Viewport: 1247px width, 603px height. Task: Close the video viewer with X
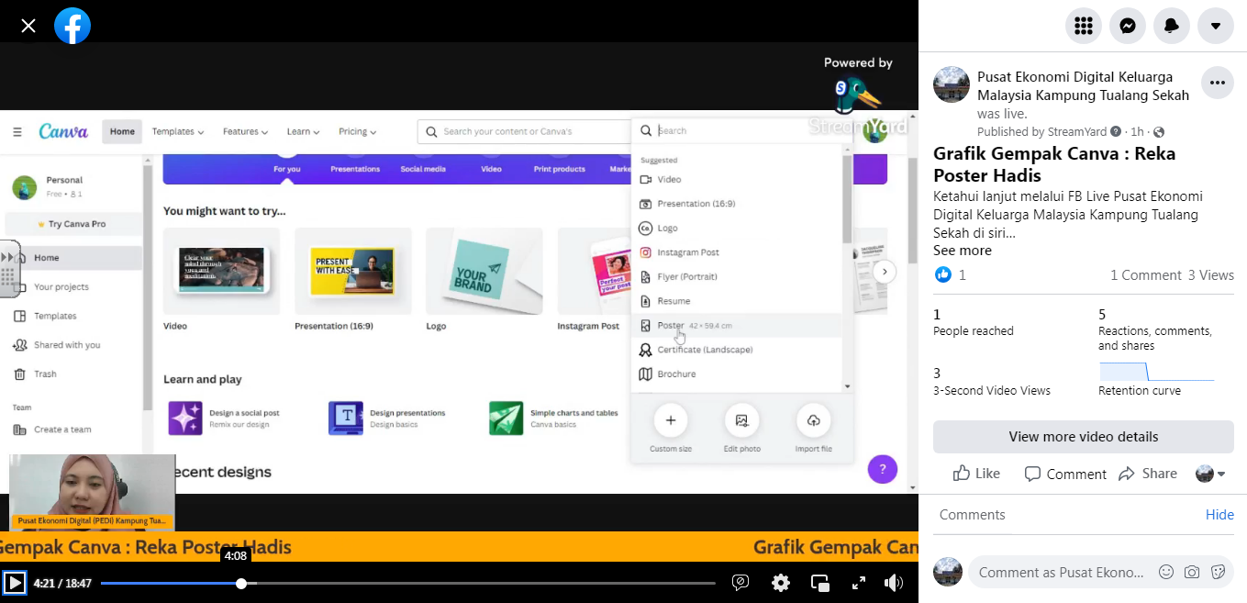pos(28,26)
